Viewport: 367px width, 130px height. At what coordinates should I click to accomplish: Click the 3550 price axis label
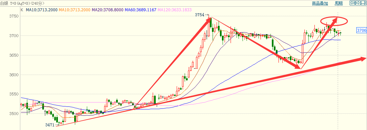pyautogui.click(x=14, y=94)
